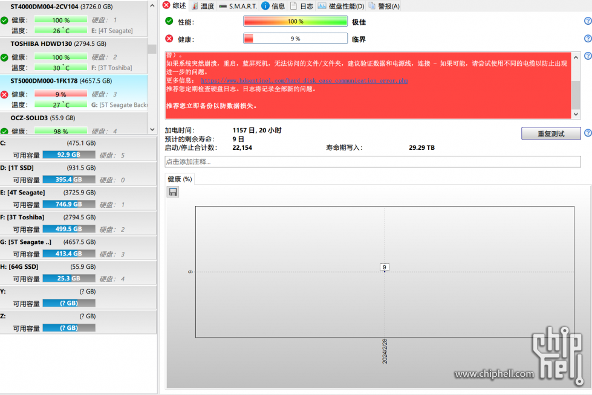Switch to the 警报(A) alerts tab
The width and height of the screenshot is (592, 395).
[x=384, y=5]
